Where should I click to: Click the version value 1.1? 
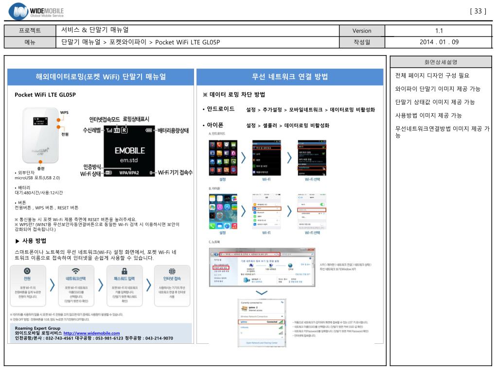439,31
